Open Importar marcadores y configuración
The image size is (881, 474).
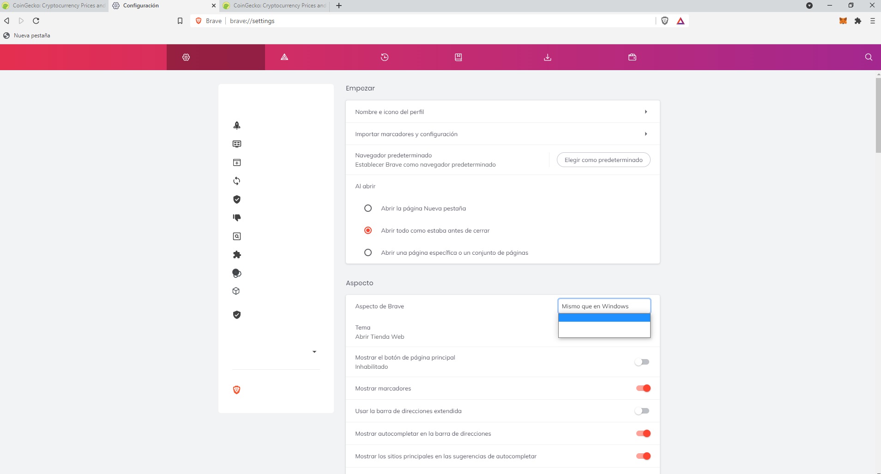(x=502, y=134)
